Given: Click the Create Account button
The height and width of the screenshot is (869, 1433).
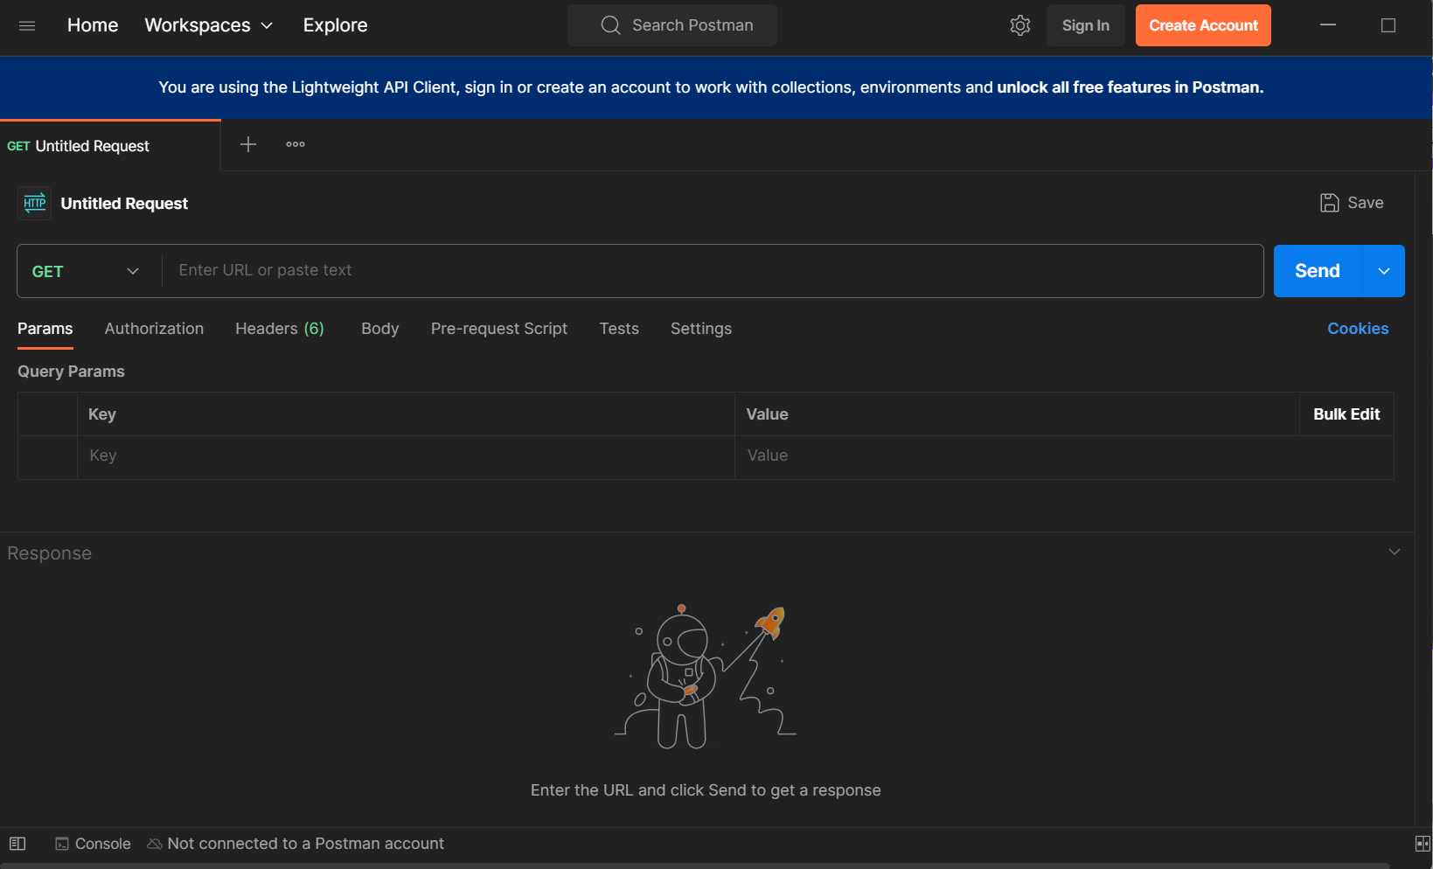Looking at the screenshot, I should click(1203, 25).
